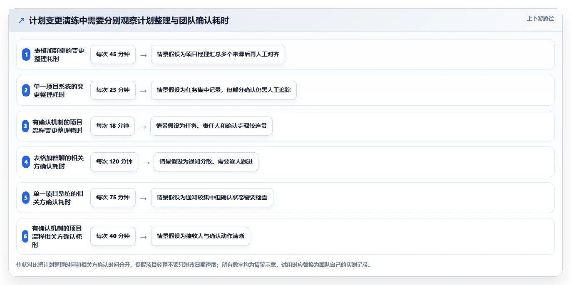
Task: Click the 计划变更演练 heading text
Action: click(x=129, y=20)
